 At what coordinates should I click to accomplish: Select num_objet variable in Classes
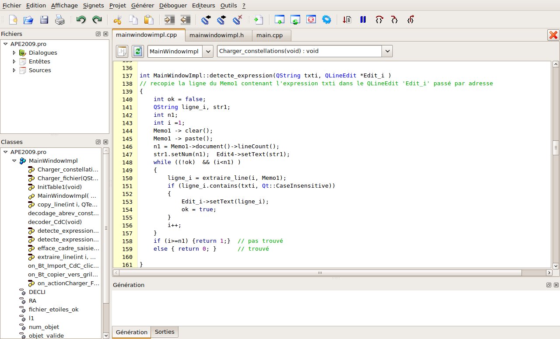(x=44, y=327)
